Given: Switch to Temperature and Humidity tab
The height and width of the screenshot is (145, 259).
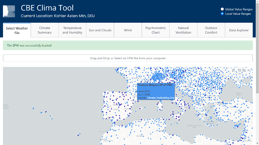Looking at the screenshot, I should click(72, 30).
